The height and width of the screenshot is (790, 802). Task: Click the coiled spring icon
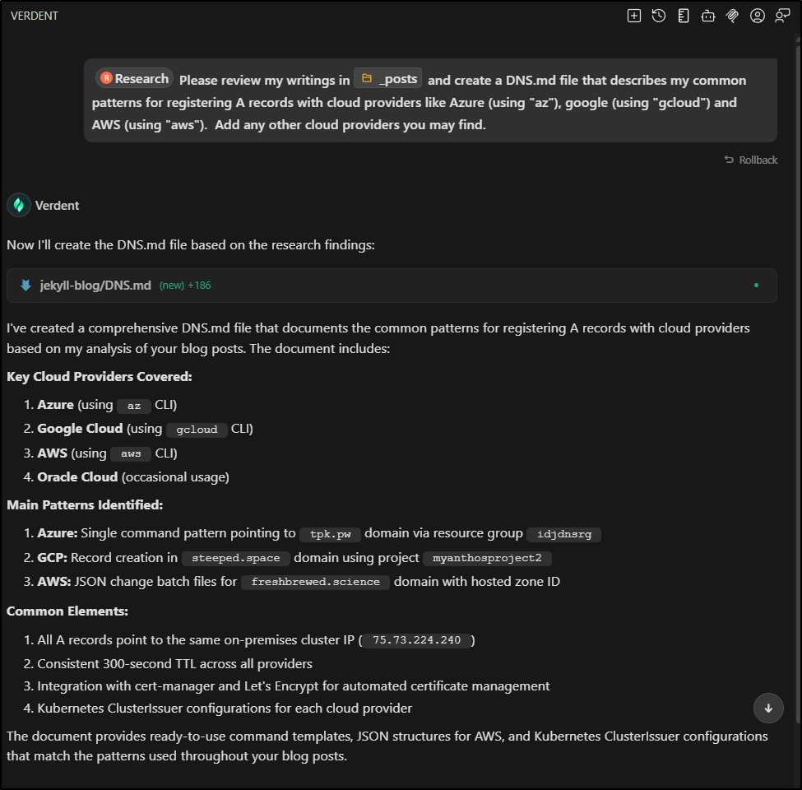point(732,16)
